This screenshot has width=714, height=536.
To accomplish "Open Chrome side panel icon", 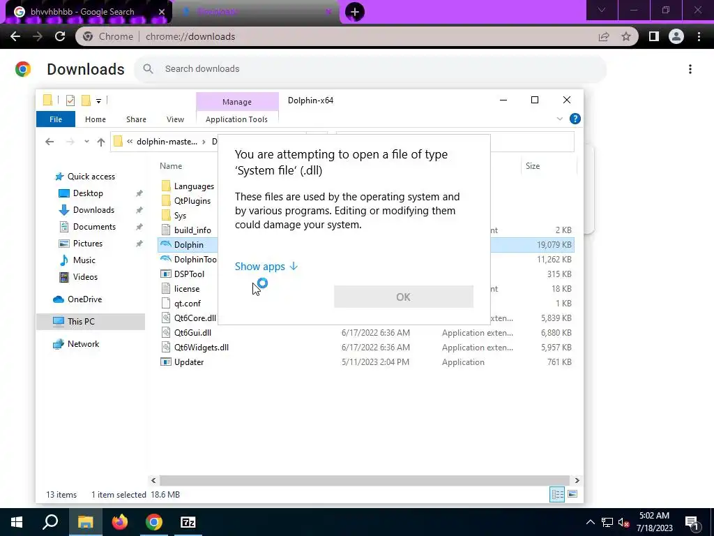I will tap(654, 36).
